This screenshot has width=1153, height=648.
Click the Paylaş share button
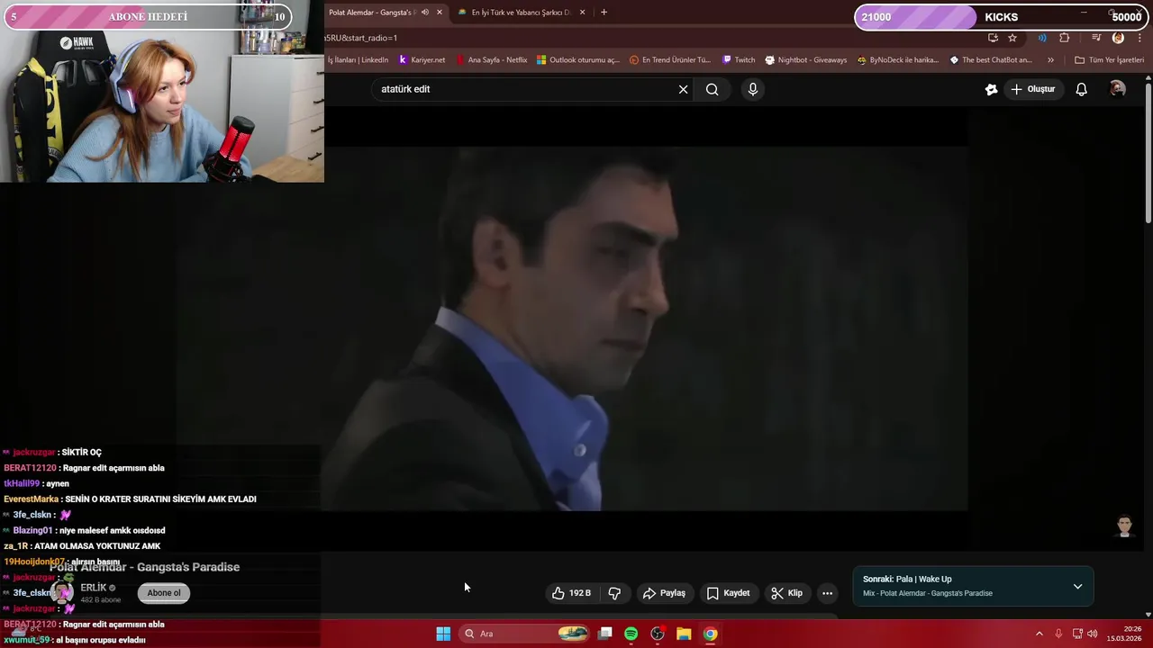(x=664, y=593)
